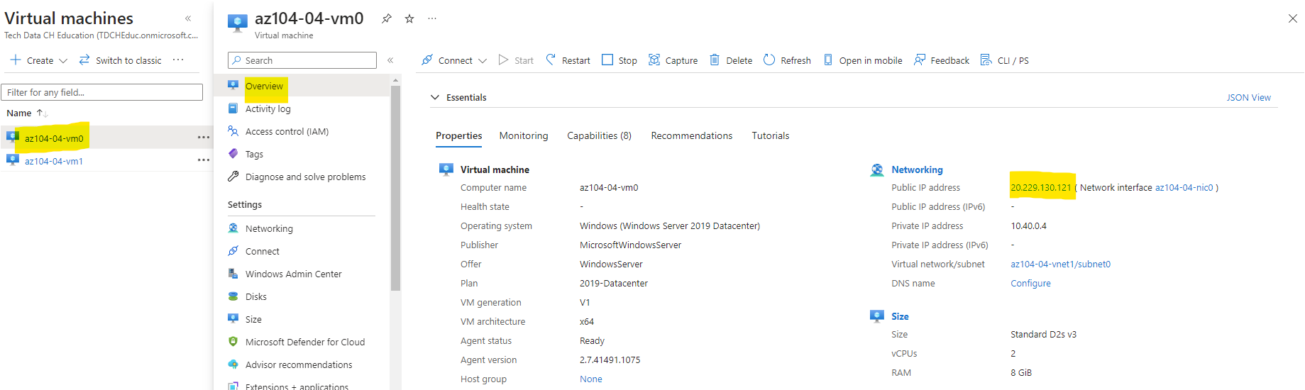Click private IP address value 10.40.0.4
Viewport: 1305px width, 390px height.
click(1028, 225)
